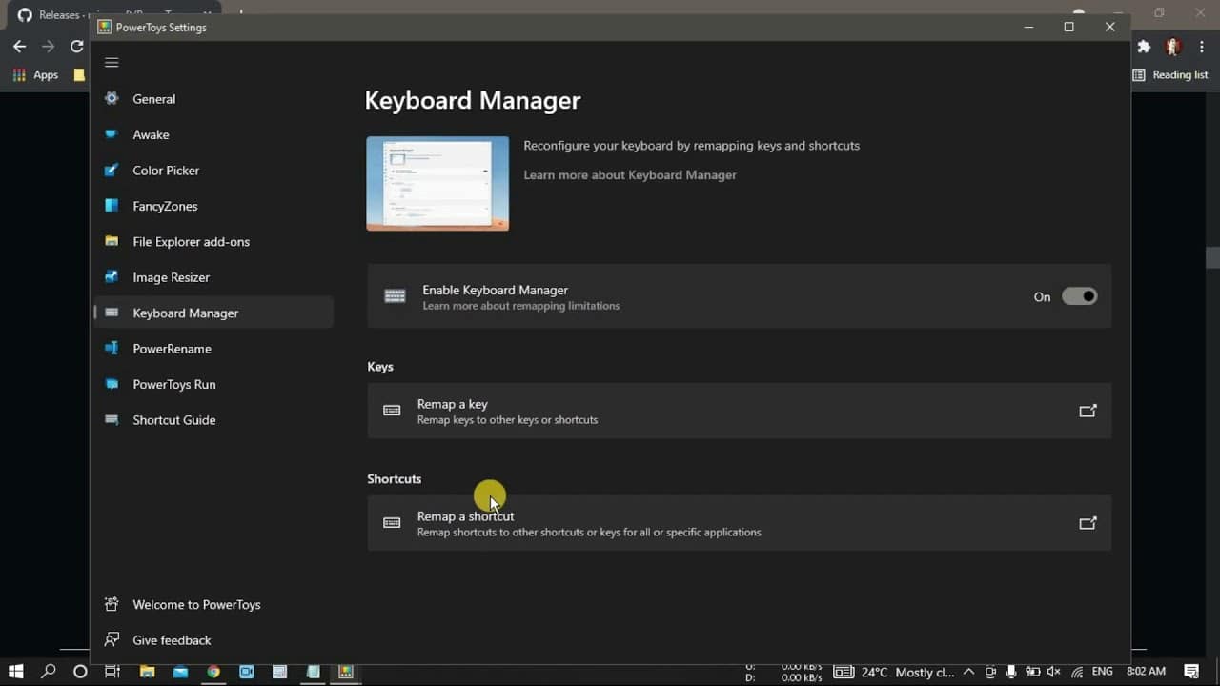Viewport: 1220px width, 686px height.
Task: Open Learn more about remapping limitations link
Action: point(520,306)
